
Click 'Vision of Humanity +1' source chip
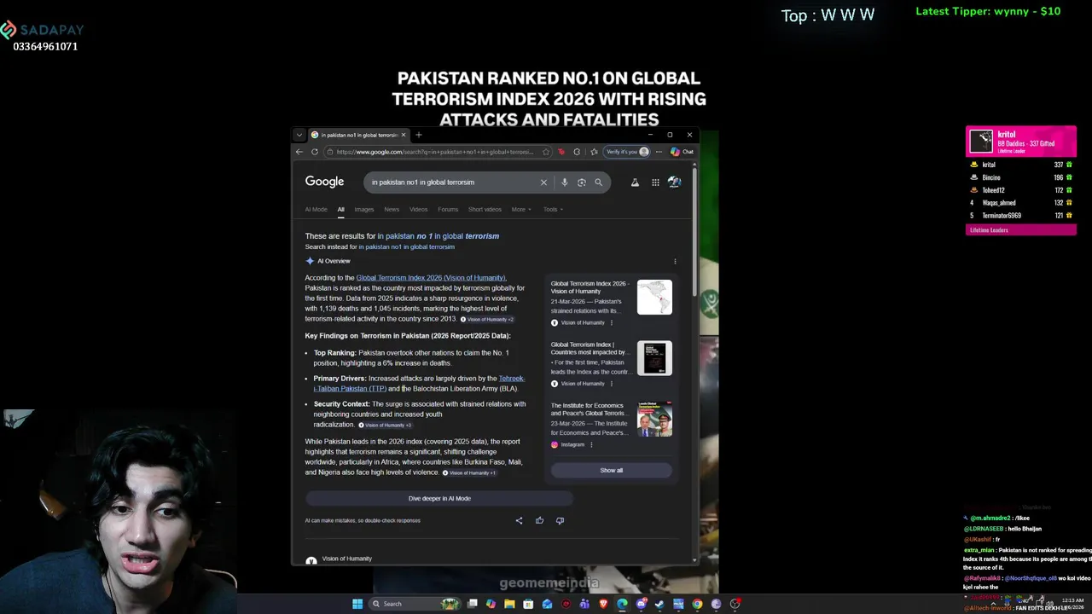click(x=469, y=472)
